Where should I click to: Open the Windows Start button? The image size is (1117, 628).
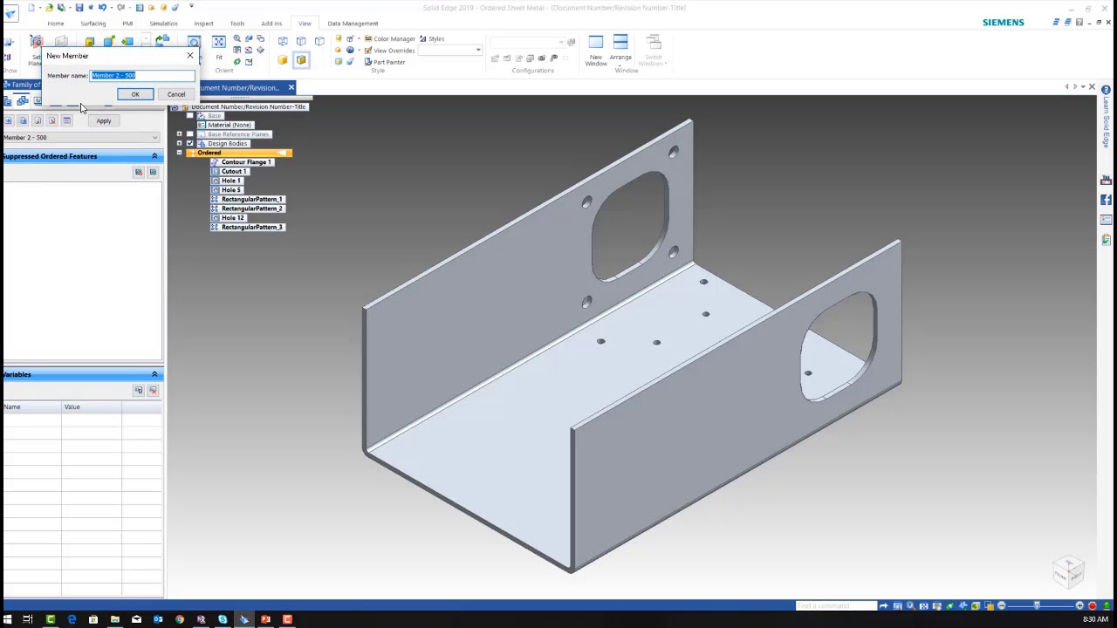(7, 619)
